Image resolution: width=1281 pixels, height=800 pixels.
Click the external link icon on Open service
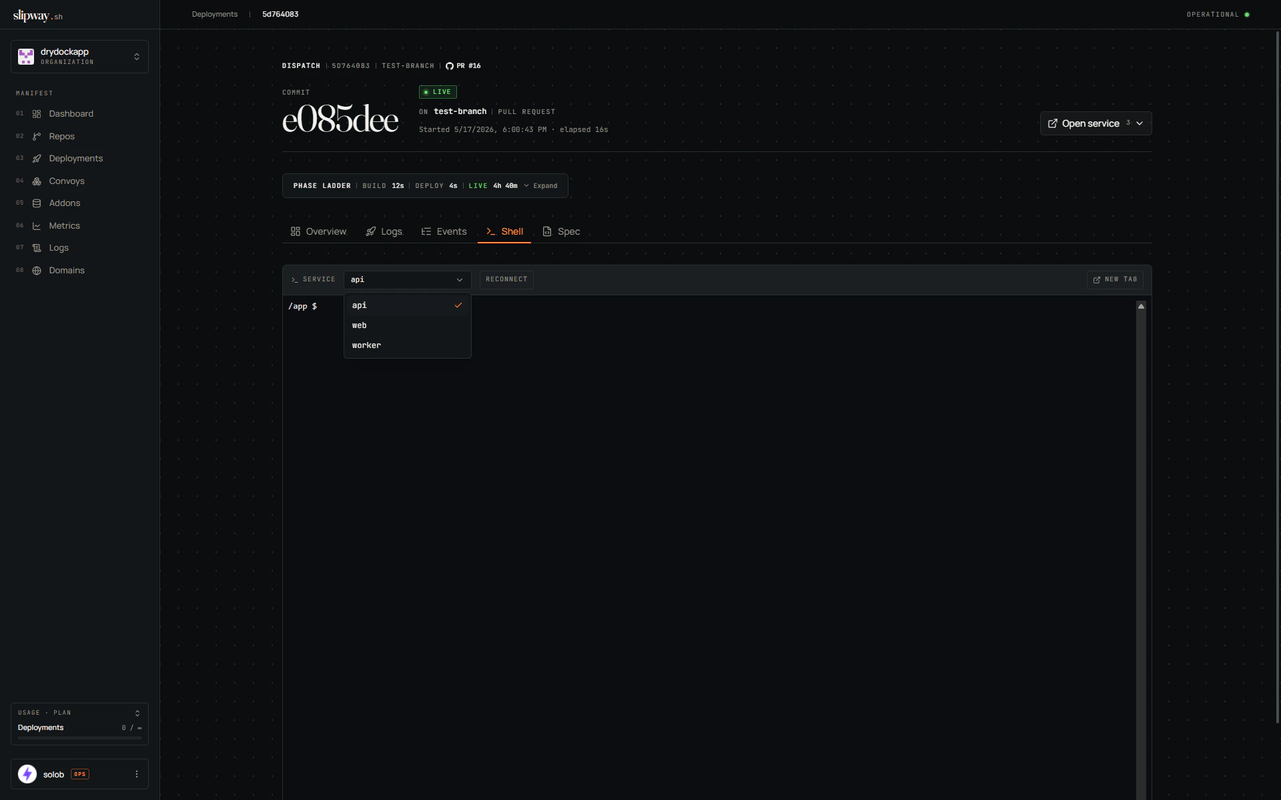pos(1053,123)
